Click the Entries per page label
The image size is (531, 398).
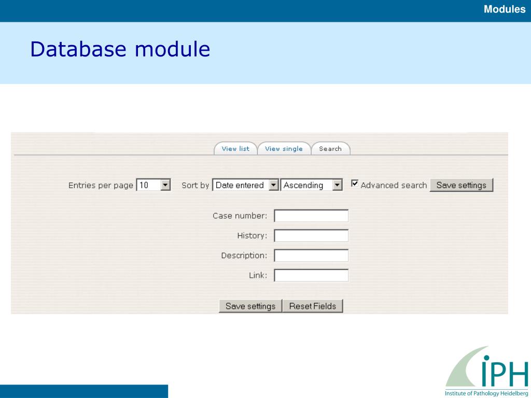[x=101, y=186]
